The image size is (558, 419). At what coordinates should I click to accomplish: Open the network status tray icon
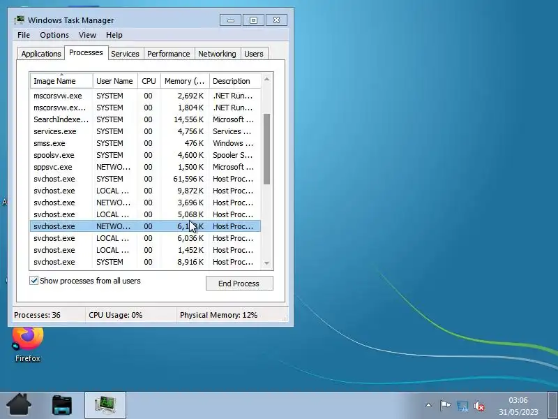pyautogui.click(x=462, y=406)
